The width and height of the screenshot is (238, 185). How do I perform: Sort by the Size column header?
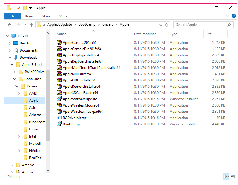click(x=209, y=34)
